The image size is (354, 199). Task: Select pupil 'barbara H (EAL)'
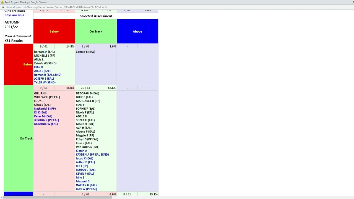click(45, 52)
